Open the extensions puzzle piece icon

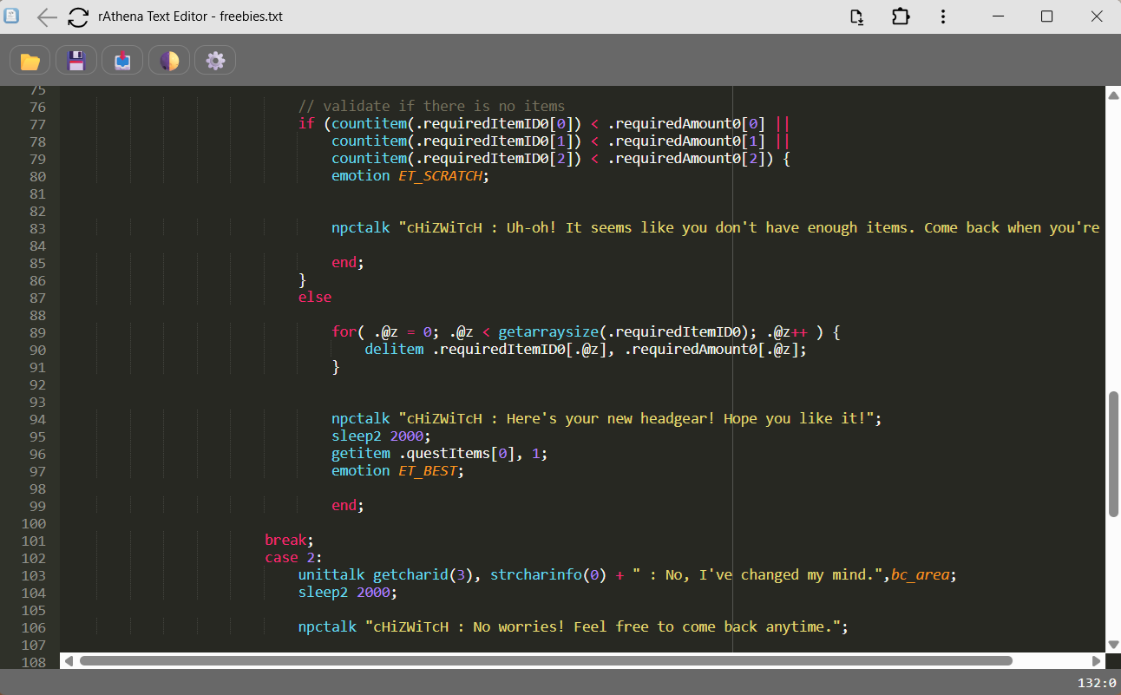coord(900,16)
